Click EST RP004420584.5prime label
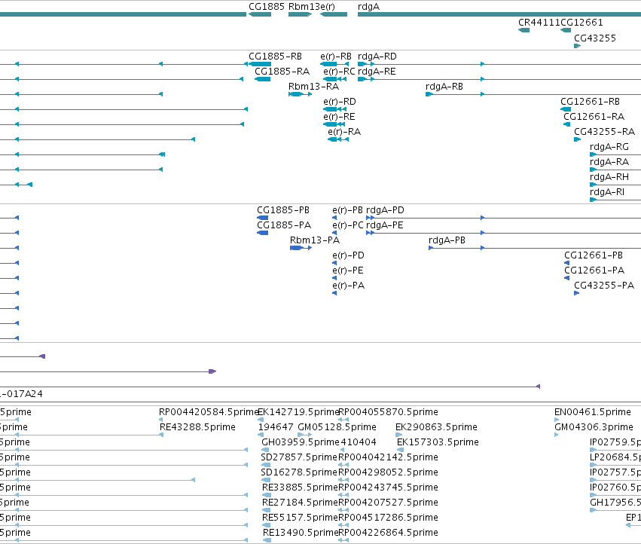This screenshot has height=544, width=641. (x=209, y=412)
